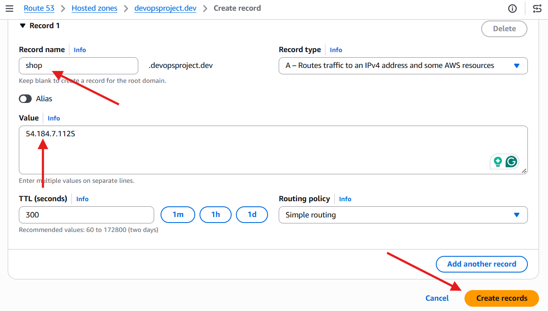Click the green lightbulb suggestion icon
This screenshot has height=311, width=548.
point(497,161)
